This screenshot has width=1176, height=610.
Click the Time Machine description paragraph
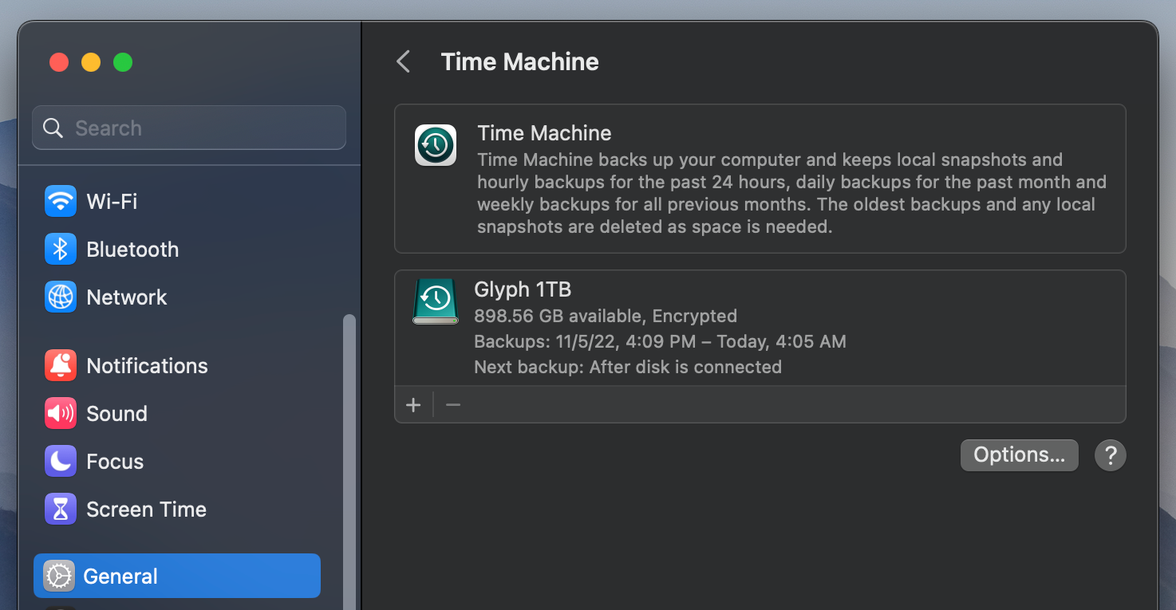click(x=792, y=193)
